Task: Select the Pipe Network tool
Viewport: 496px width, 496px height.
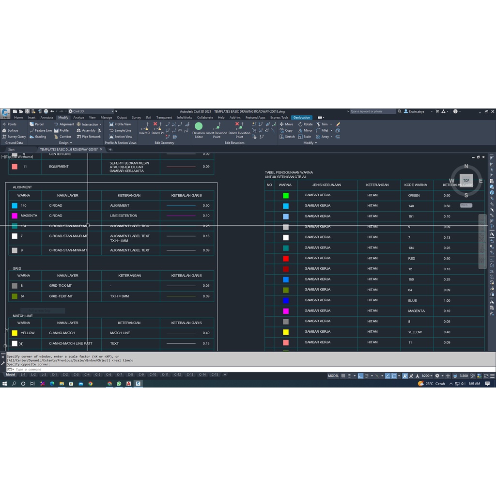Action: (89, 137)
